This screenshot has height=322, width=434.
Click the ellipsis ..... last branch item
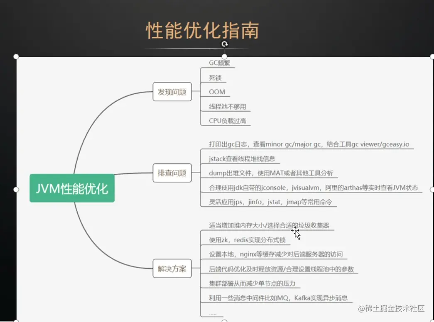213,314
